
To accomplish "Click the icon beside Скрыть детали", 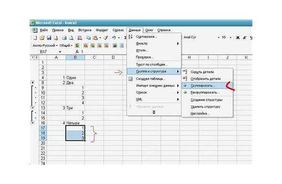I will [185, 72].
